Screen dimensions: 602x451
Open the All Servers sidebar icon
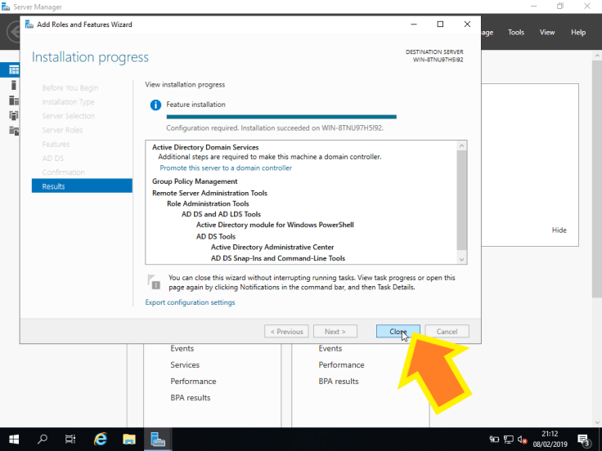[14, 100]
